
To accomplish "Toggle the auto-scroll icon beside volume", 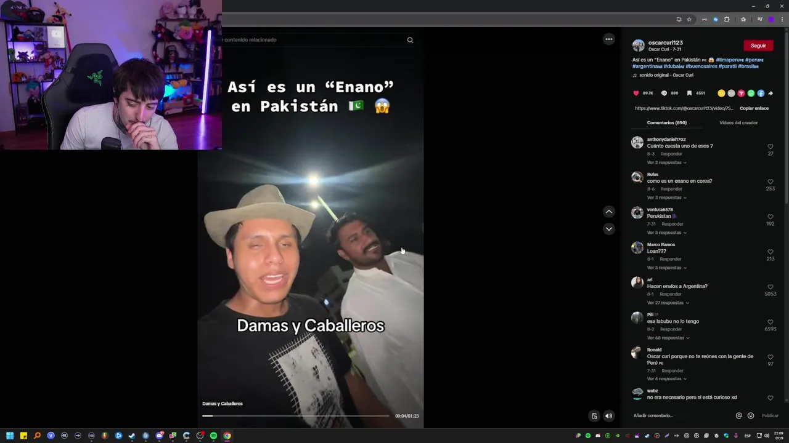I will [594, 416].
